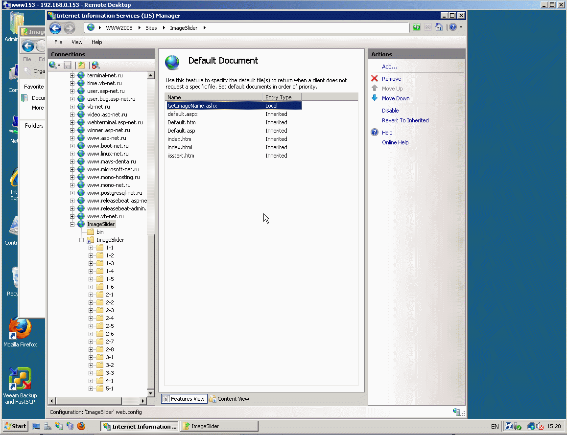Select the ImageSlider taskbar window button

click(x=219, y=426)
